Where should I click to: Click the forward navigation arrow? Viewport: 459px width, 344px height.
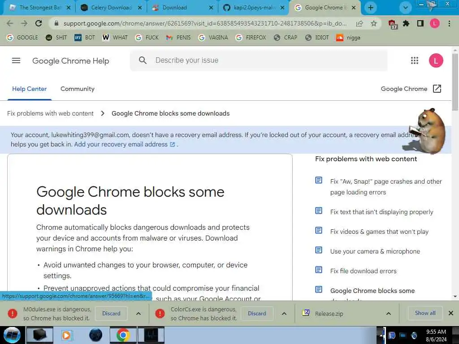point(24,23)
